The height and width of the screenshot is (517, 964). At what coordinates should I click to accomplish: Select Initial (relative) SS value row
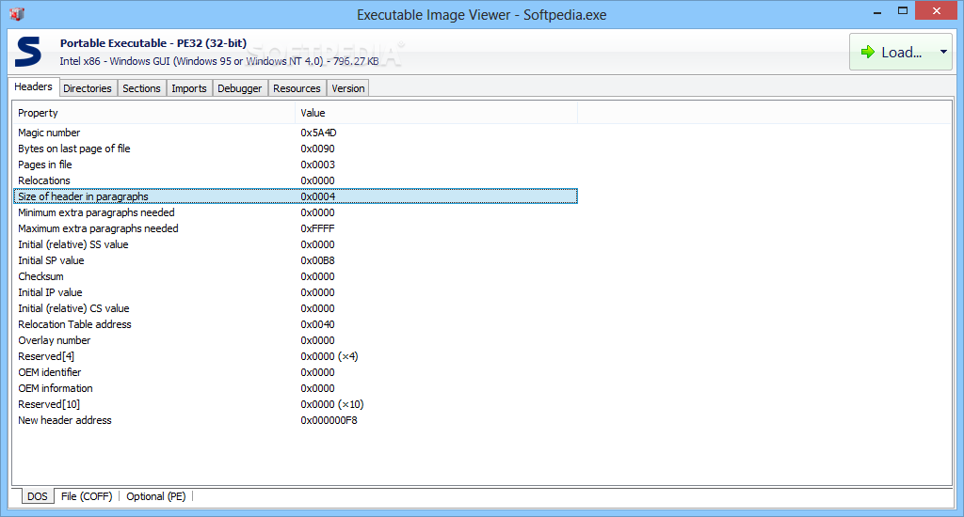(295, 244)
